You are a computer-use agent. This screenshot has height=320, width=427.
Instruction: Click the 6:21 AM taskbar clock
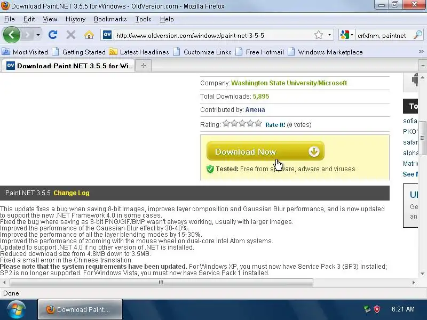(x=403, y=309)
